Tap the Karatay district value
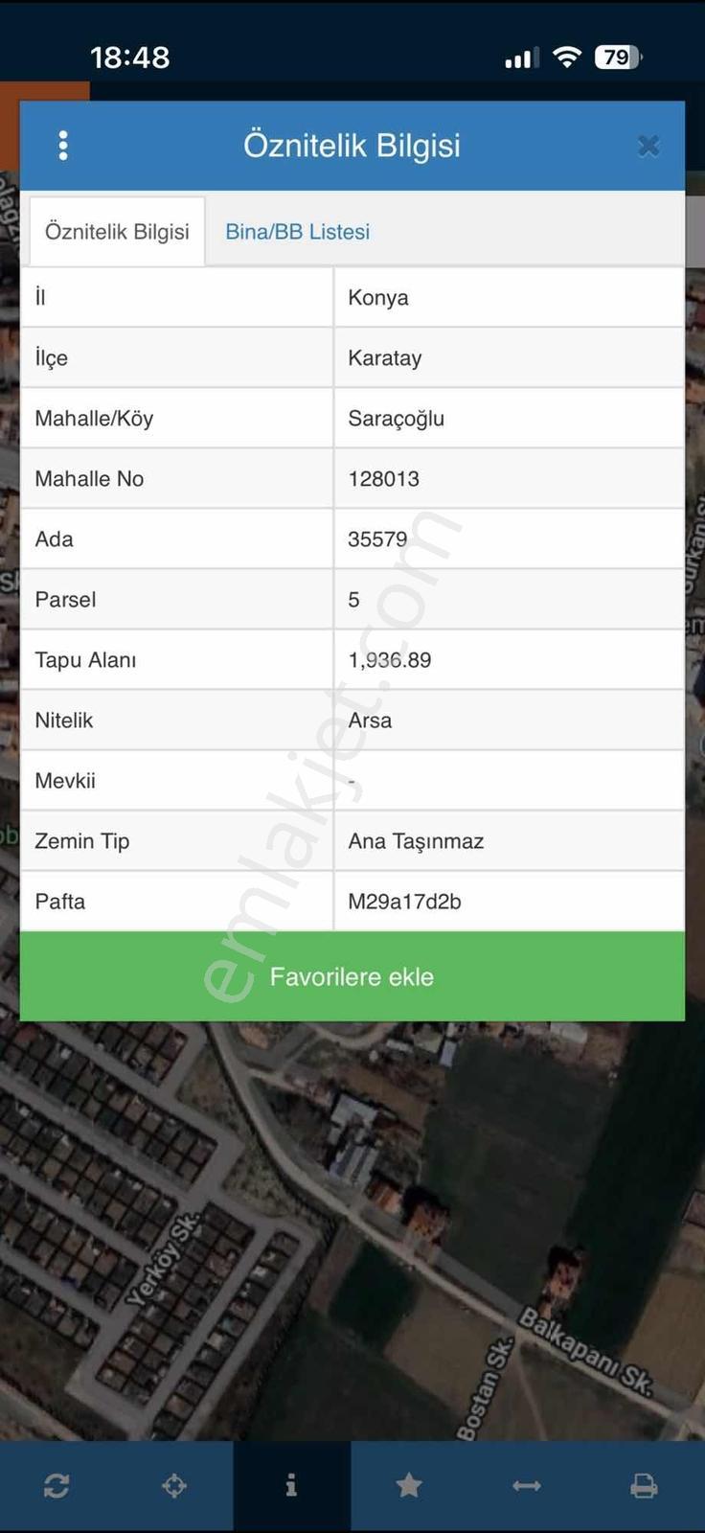Viewport: 705px width, 1533px height. click(385, 358)
